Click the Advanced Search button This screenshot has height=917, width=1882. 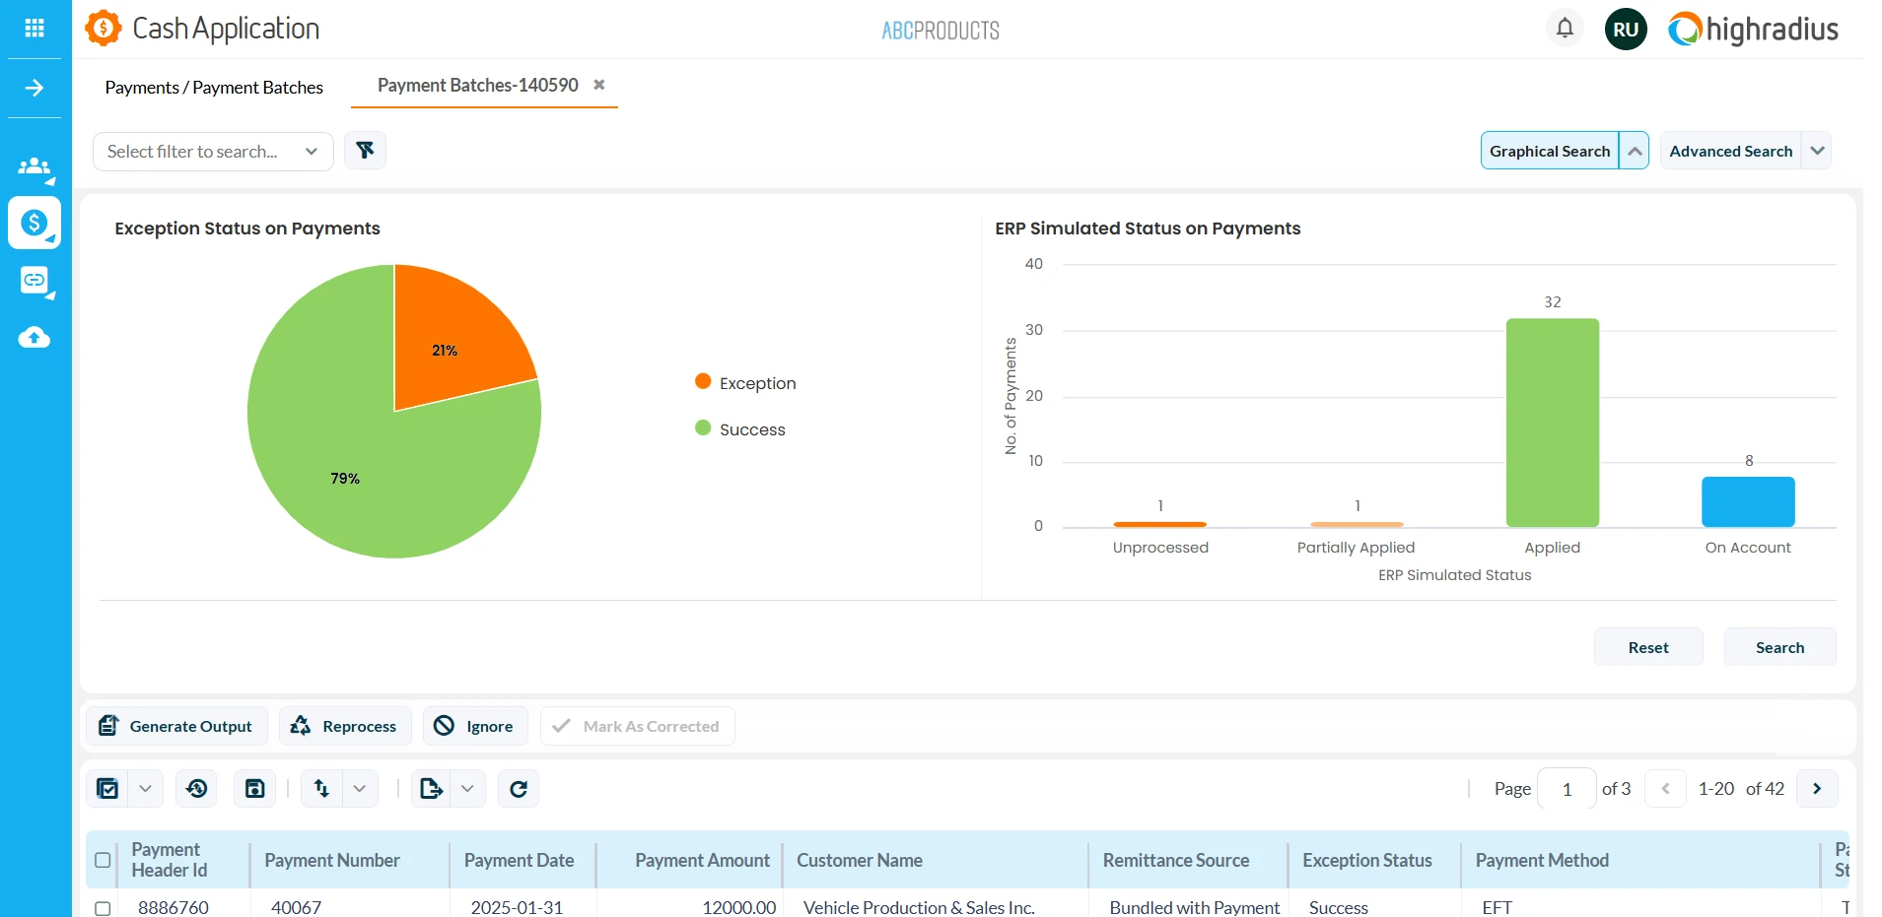(x=1731, y=151)
